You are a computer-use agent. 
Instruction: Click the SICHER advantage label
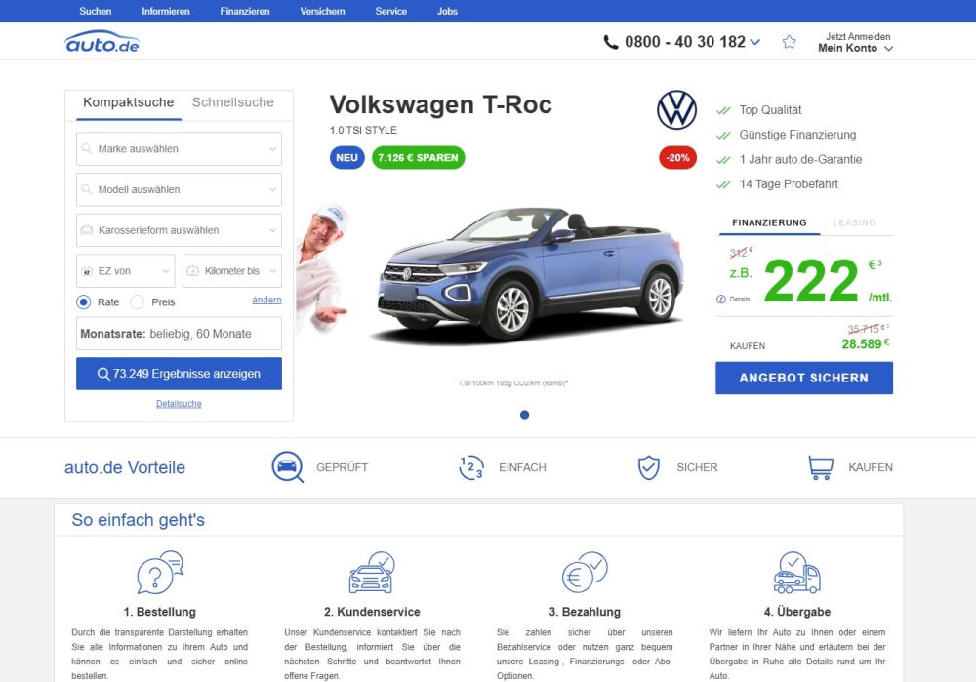[x=697, y=467]
